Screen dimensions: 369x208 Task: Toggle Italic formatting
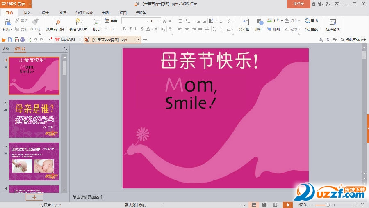click(x=130, y=29)
